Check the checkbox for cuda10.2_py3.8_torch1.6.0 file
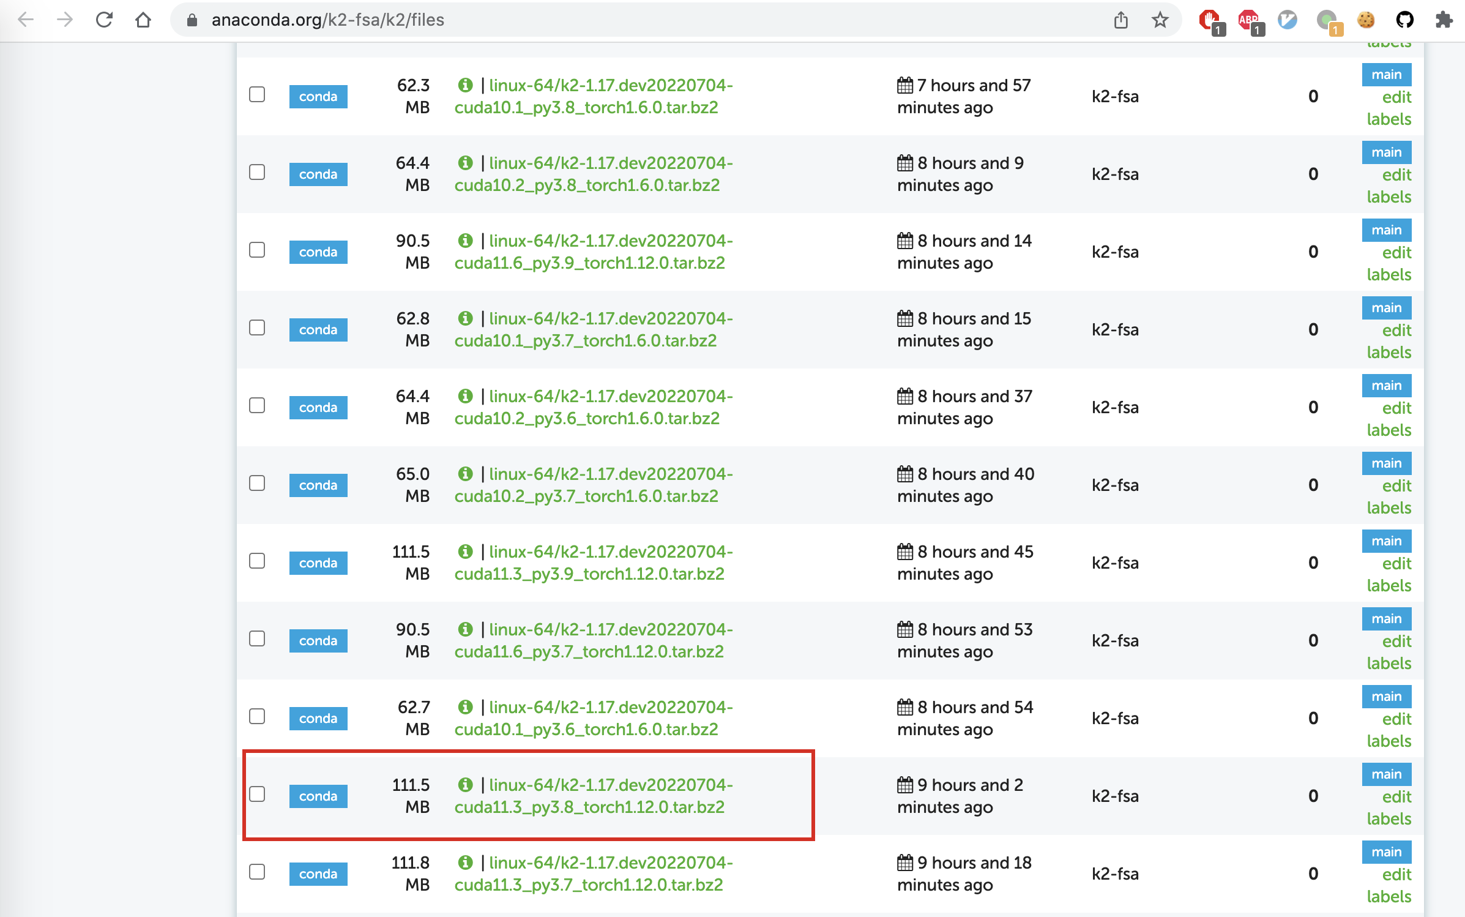This screenshot has width=1465, height=917. point(257,173)
